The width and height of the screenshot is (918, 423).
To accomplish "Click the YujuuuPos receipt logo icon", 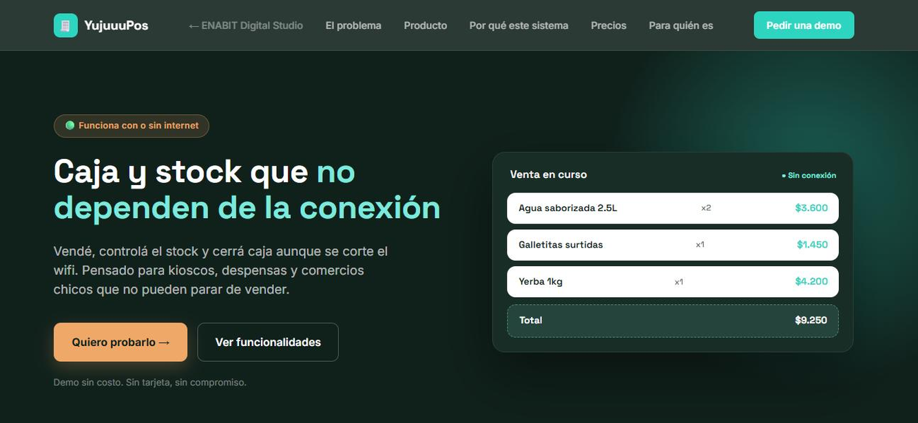I will click(65, 25).
